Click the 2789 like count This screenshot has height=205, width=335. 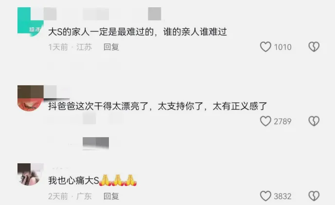pos(282,121)
